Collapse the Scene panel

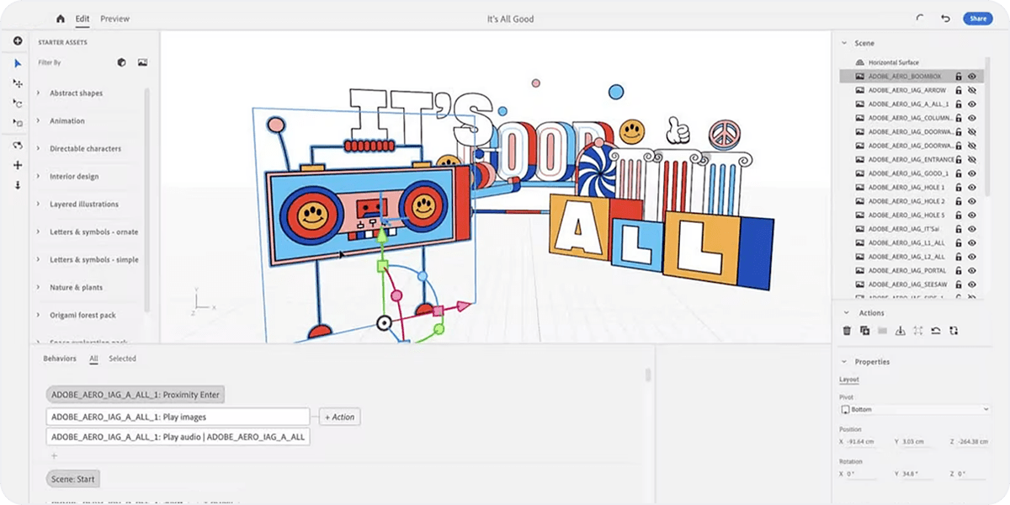tap(844, 43)
